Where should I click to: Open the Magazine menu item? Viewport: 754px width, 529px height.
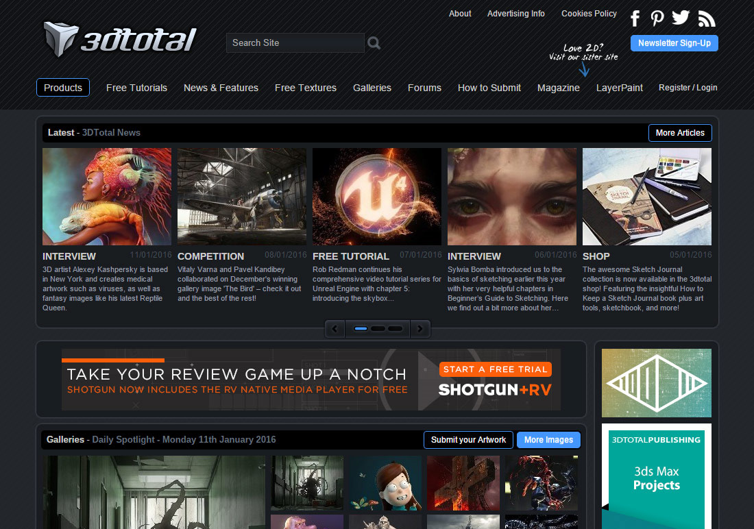[558, 88]
